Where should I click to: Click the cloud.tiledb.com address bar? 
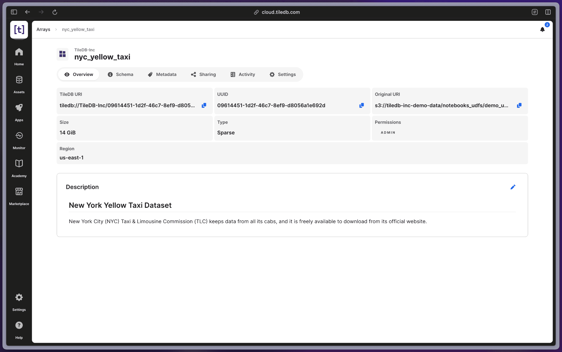pyautogui.click(x=280, y=12)
